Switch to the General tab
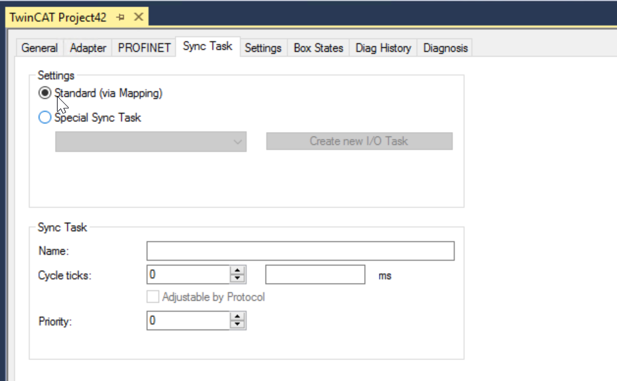Viewport: 617px width, 381px height. [39, 48]
